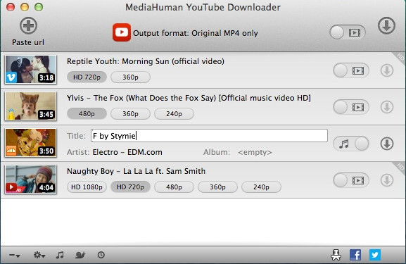Choose 240p for Ylvis The Fox

[174, 114]
